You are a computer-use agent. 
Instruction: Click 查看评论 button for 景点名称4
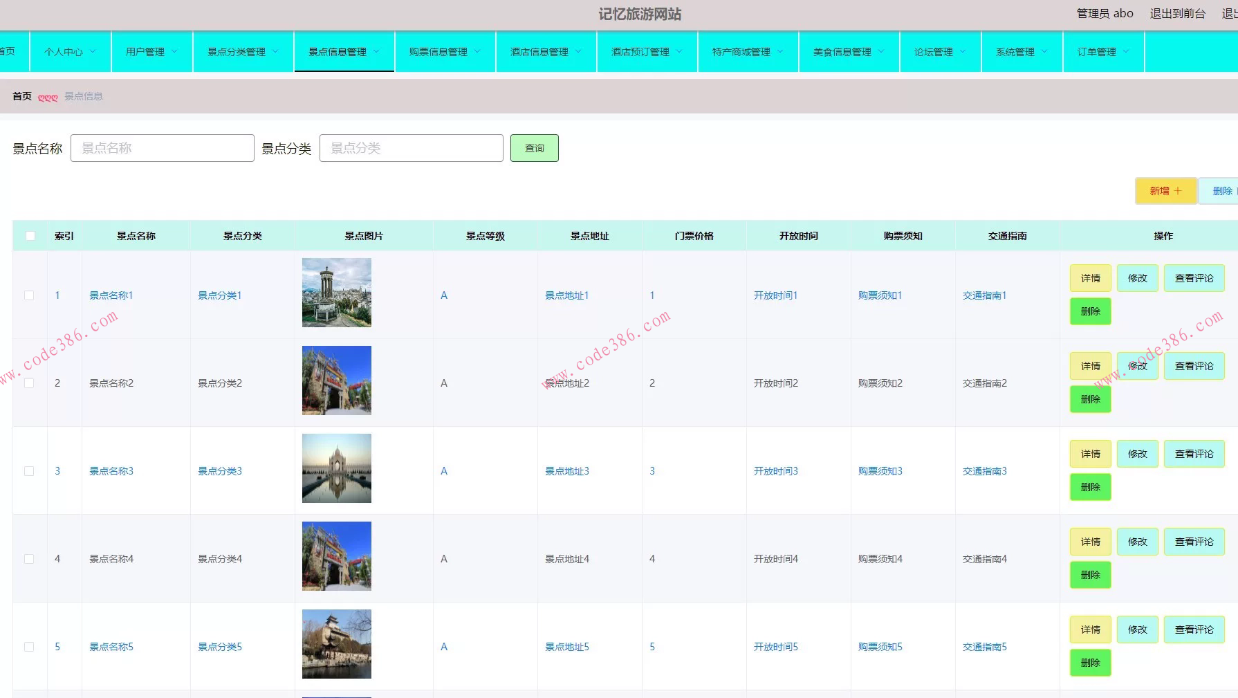[x=1194, y=542]
